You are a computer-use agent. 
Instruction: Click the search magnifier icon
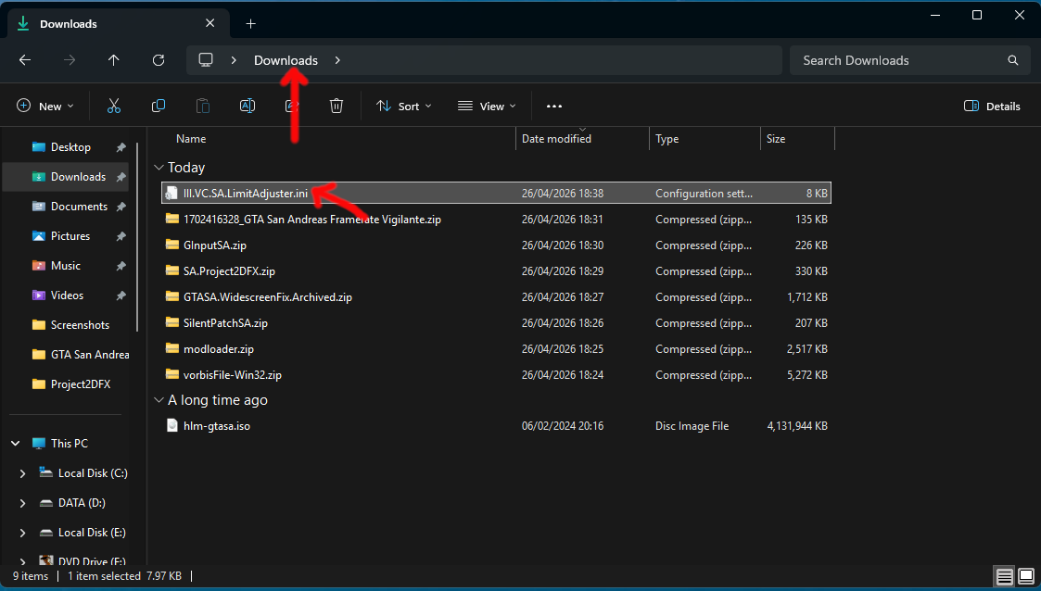pyautogui.click(x=1013, y=60)
